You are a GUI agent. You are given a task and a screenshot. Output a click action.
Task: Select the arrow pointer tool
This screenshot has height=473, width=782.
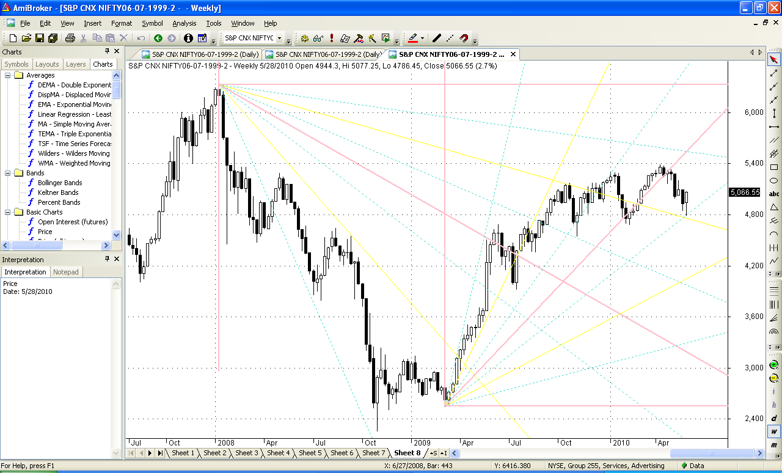pyautogui.click(x=774, y=60)
